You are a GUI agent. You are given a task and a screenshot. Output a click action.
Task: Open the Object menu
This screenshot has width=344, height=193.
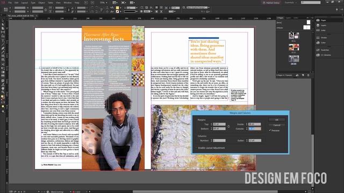(x=42, y=3)
